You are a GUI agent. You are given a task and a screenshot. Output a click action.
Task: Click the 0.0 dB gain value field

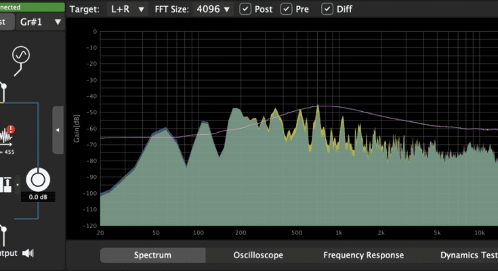[37, 197]
